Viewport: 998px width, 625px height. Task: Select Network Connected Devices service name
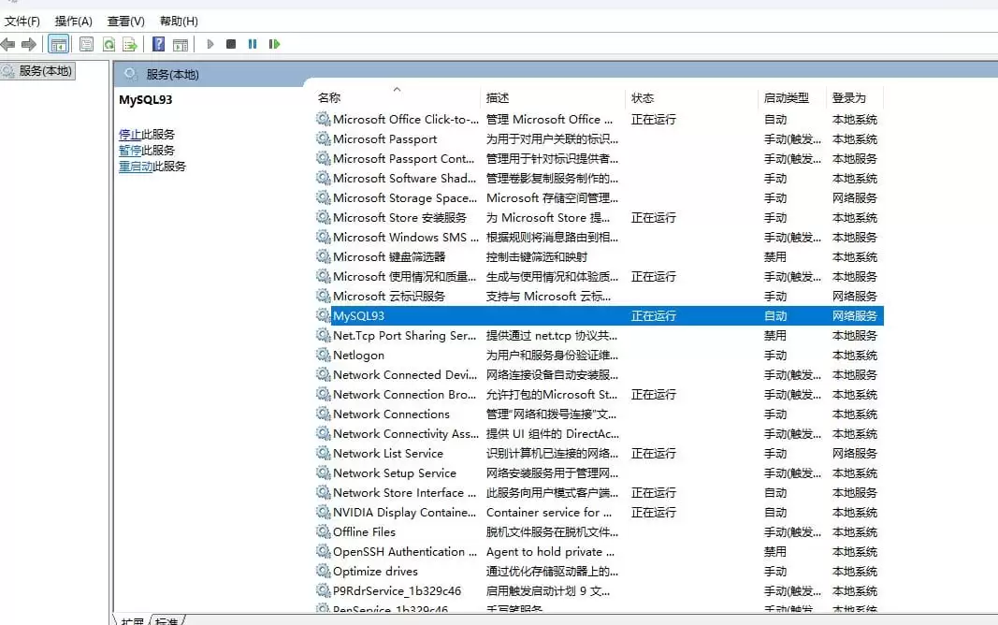[x=405, y=375]
